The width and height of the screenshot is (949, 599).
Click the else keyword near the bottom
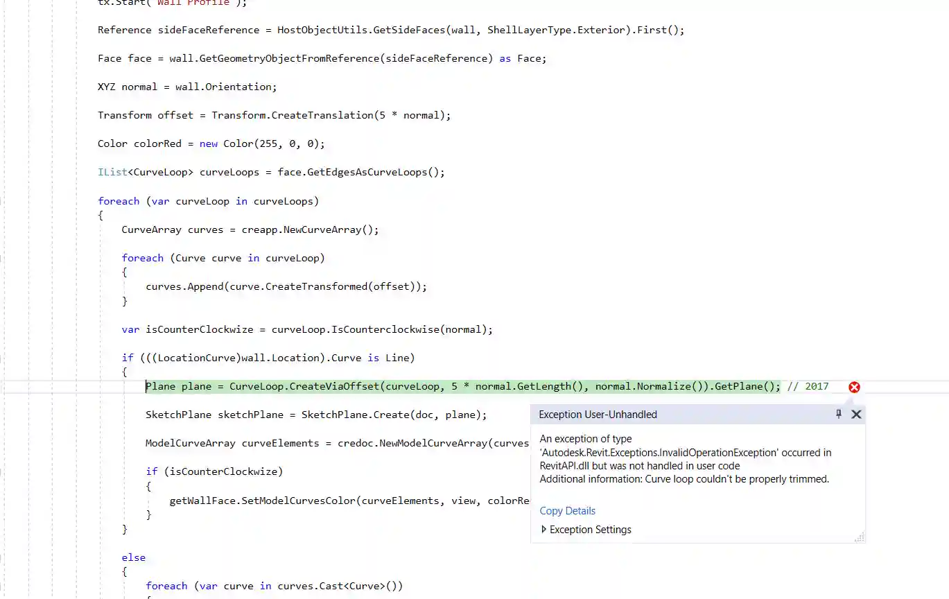(134, 557)
